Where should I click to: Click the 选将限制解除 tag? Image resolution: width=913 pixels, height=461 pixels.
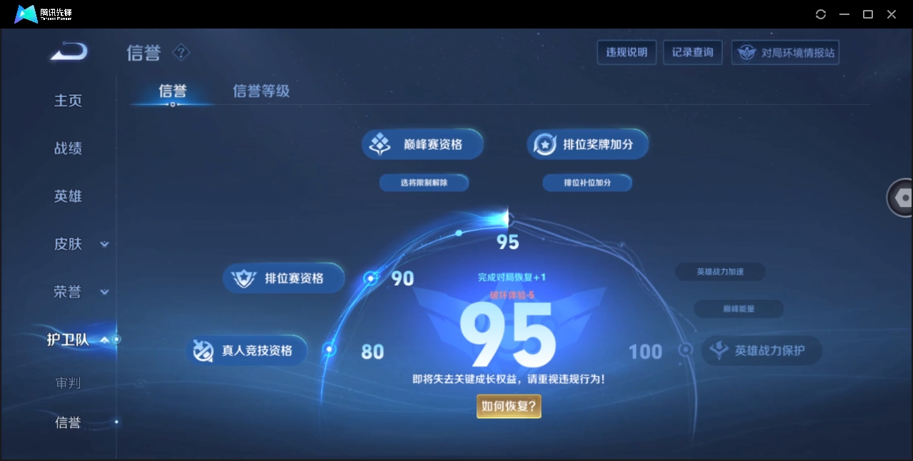[424, 183]
